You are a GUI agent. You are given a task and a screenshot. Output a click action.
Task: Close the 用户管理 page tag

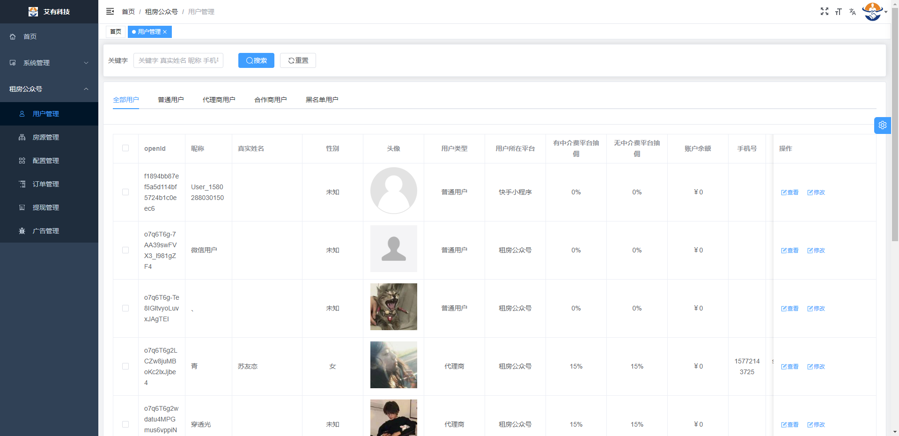165,32
